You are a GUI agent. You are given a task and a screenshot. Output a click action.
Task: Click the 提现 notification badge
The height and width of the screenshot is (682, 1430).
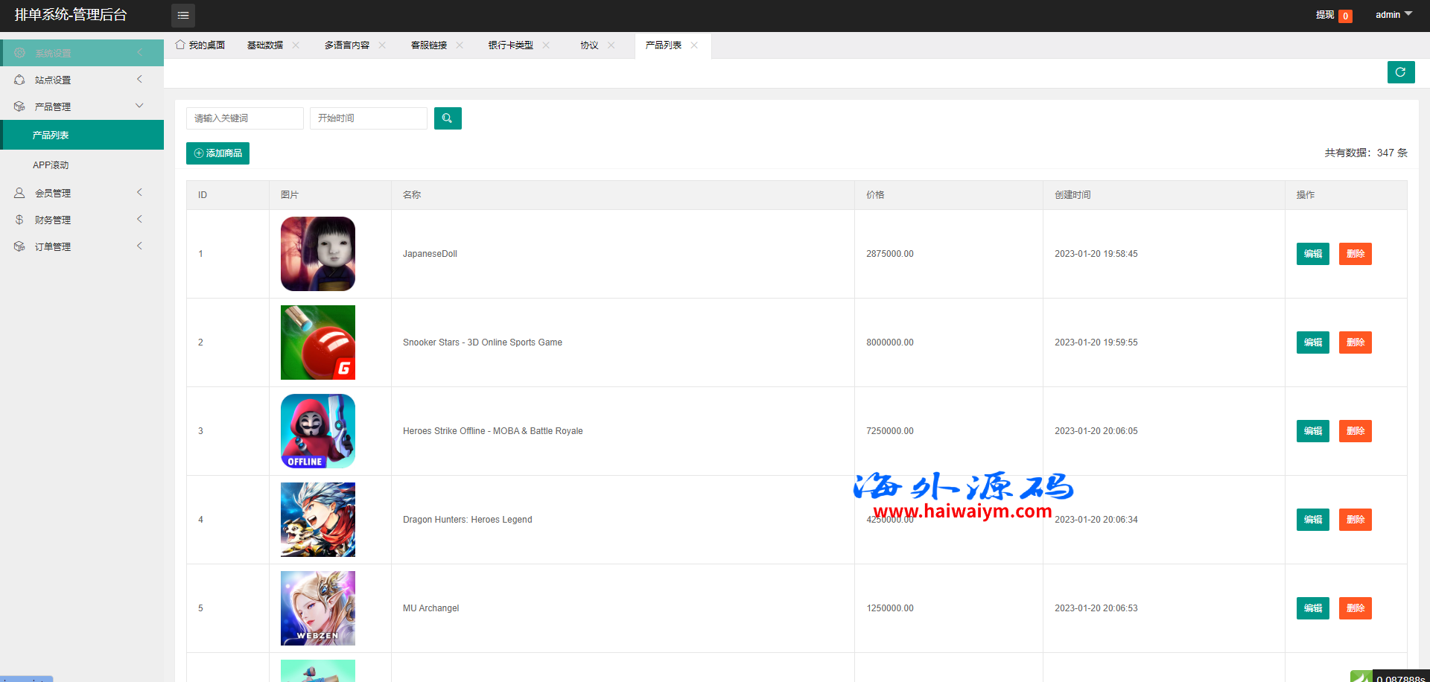point(1345,16)
